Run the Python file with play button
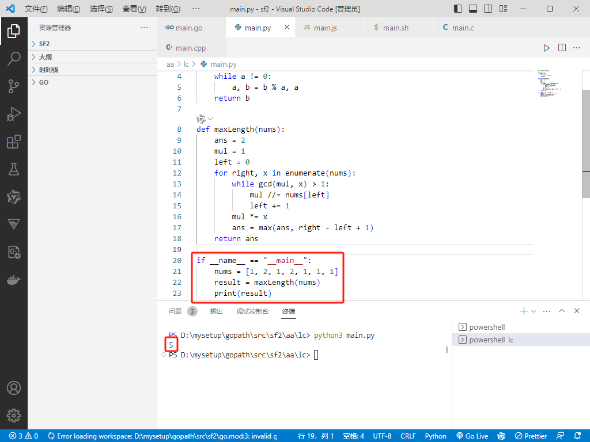This screenshot has width=590, height=442. point(546,48)
